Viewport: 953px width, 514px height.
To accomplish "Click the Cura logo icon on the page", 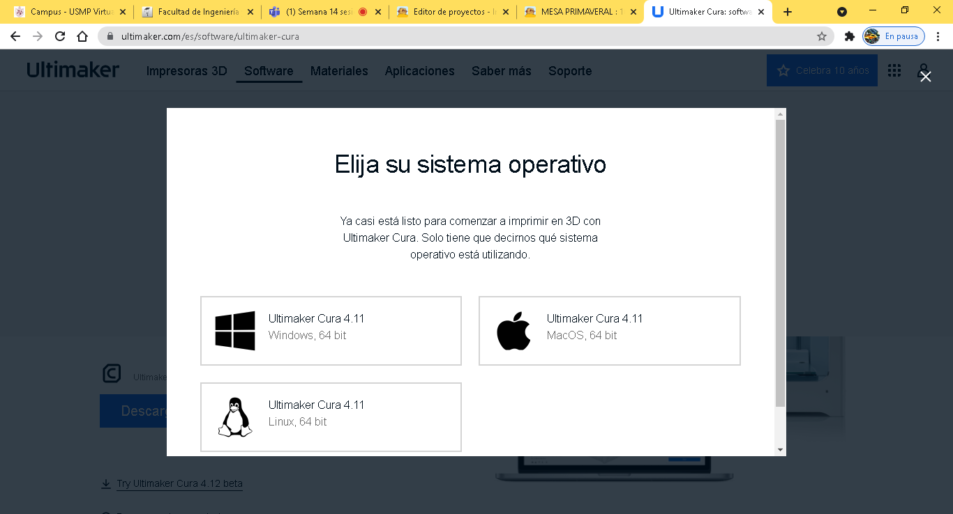I will click(x=112, y=374).
